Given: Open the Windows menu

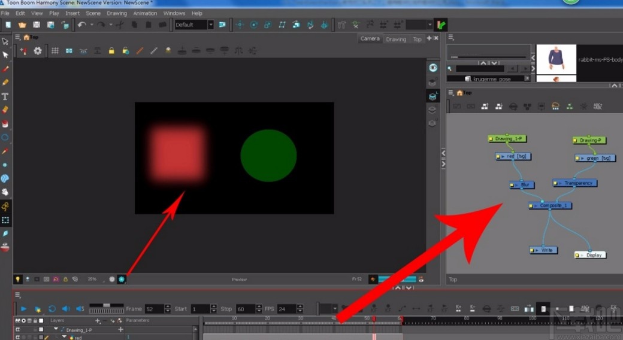Looking at the screenshot, I should (174, 13).
